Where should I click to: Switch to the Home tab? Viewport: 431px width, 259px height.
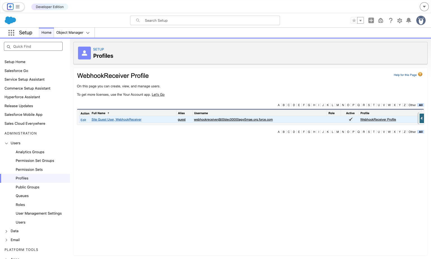pyautogui.click(x=46, y=32)
